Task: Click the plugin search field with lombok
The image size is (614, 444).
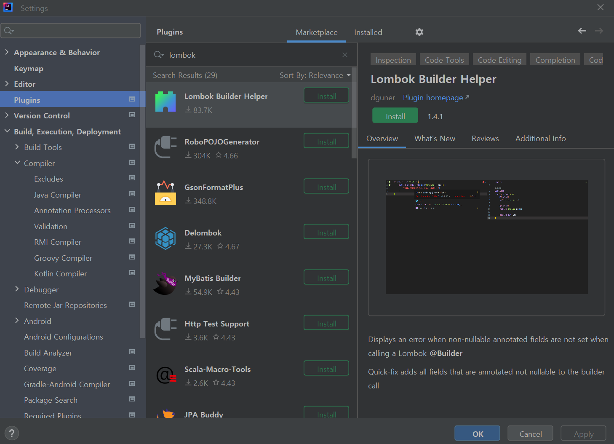Action: [253, 55]
